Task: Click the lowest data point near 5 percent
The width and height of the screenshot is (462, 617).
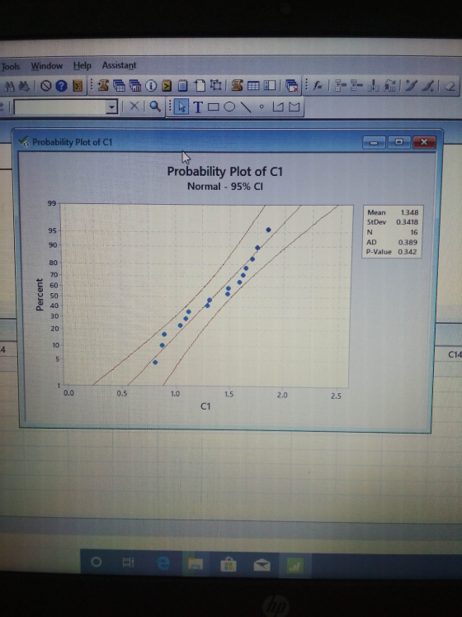Action: [155, 363]
